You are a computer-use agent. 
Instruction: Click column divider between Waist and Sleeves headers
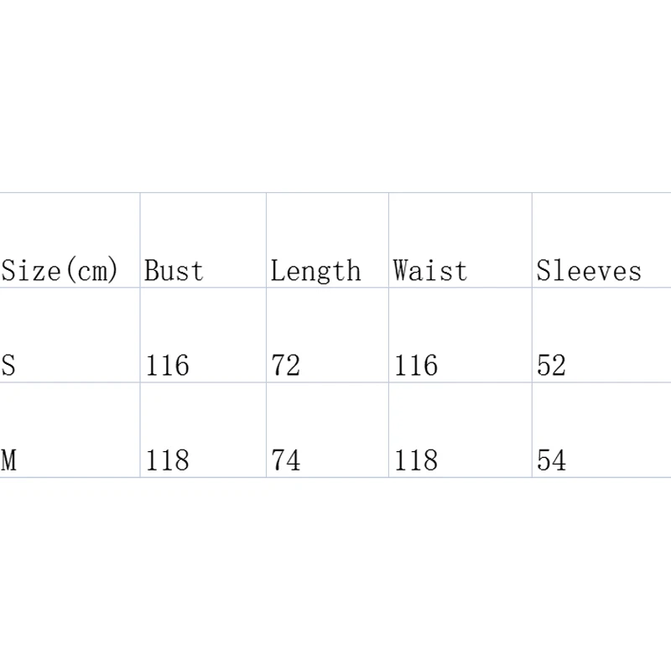coord(532,242)
